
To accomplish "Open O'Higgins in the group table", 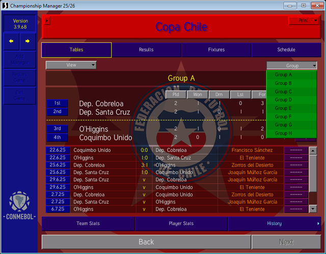I will point(94,129).
